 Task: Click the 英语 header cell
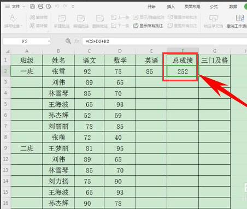coord(151,60)
